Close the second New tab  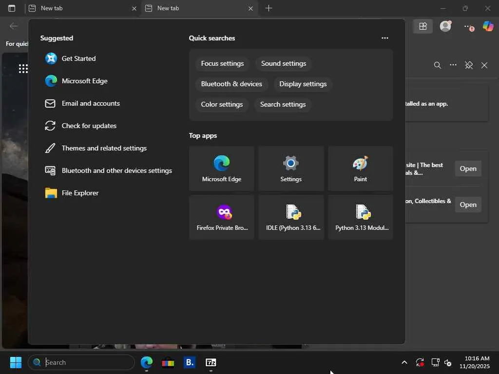pos(251,9)
